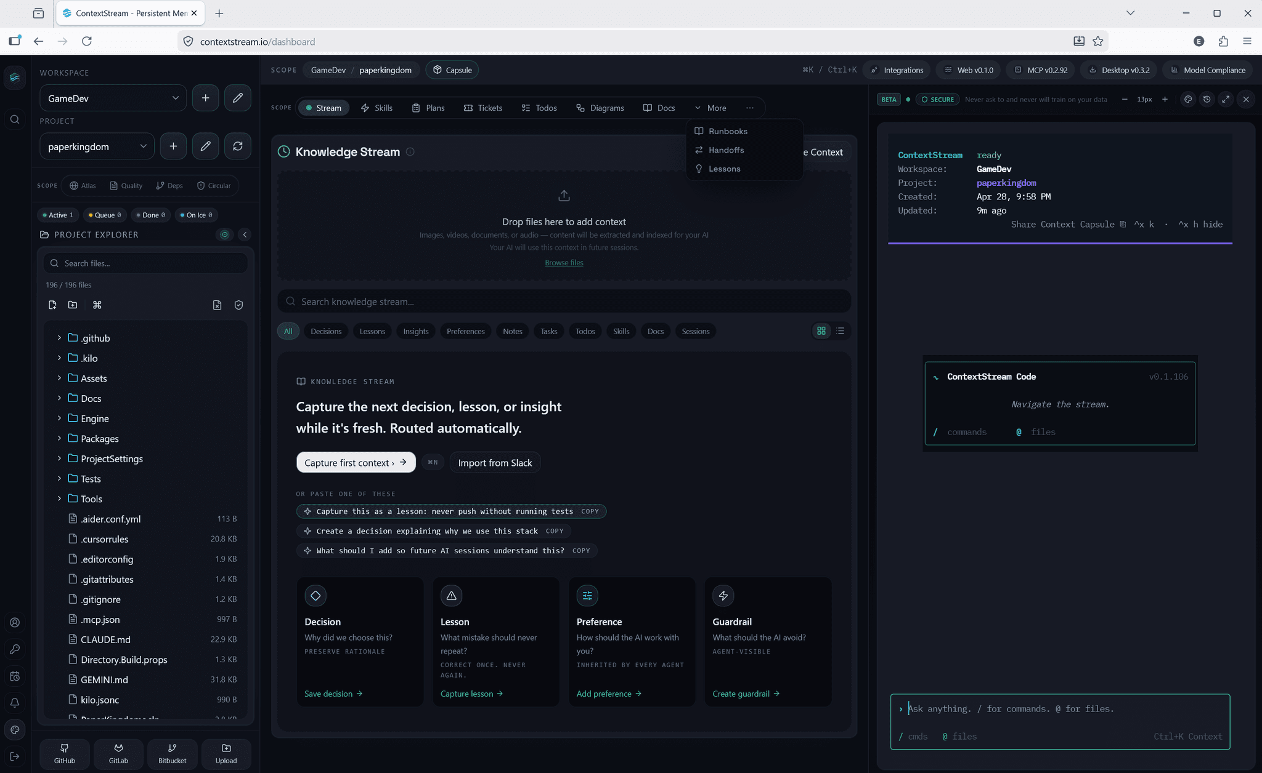Click the file exclude icon in explorer
The width and height of the screenshot is (1262, 773).
pyautogui.click(x=217, y=305)
